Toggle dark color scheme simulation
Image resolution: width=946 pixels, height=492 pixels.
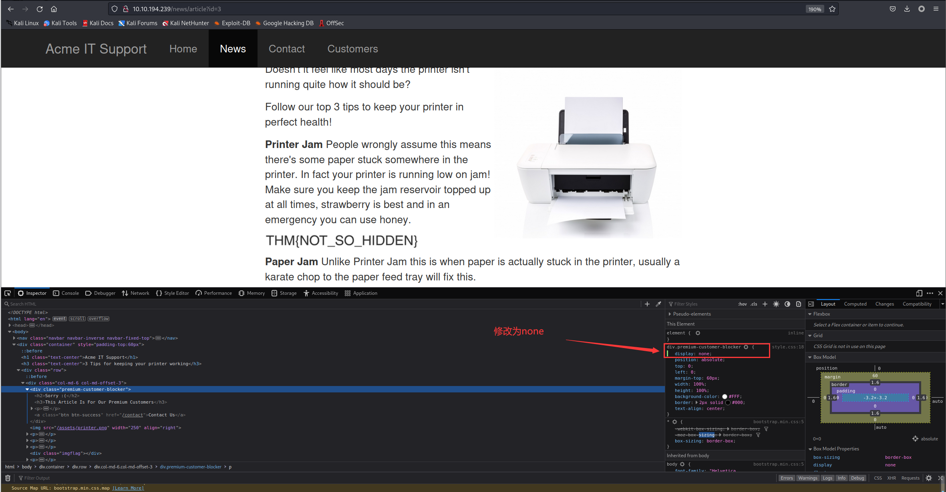(787, 304)
